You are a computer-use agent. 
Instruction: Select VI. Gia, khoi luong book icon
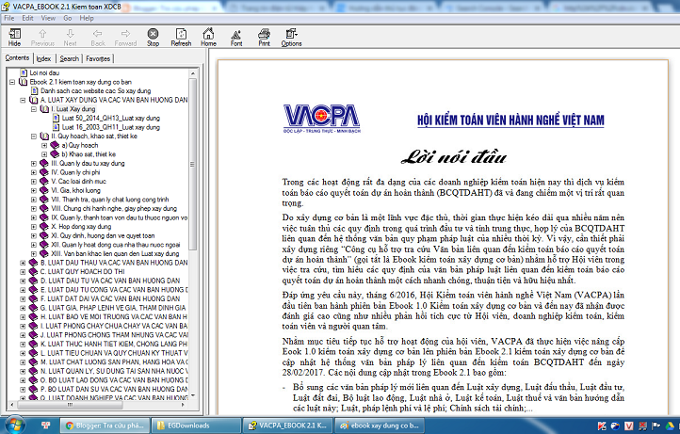point(44,190)
